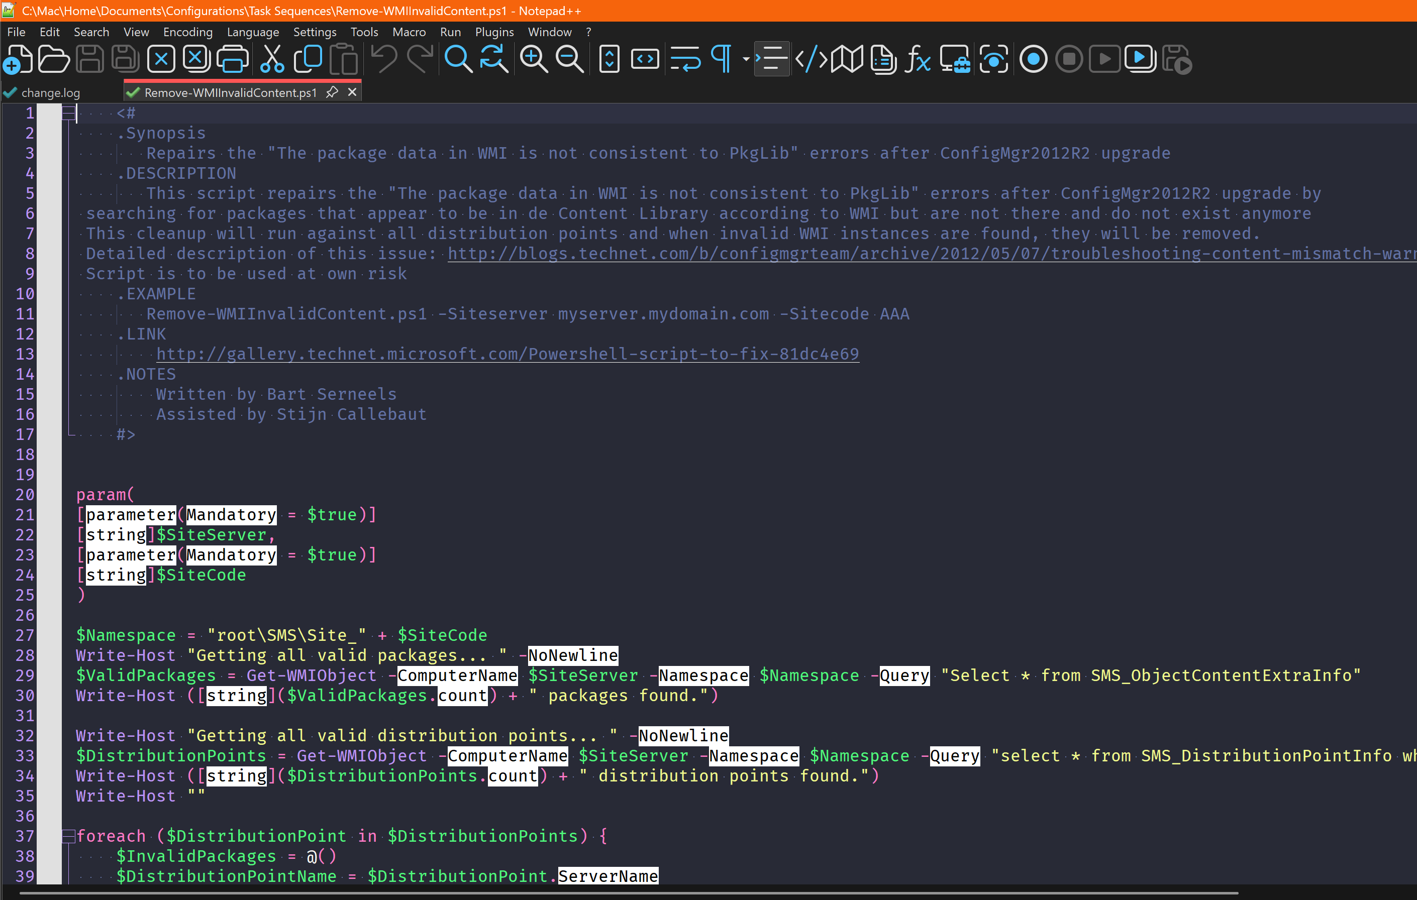Print the current document
Viewport: 1417px width, 900px height.
[233, 59]
